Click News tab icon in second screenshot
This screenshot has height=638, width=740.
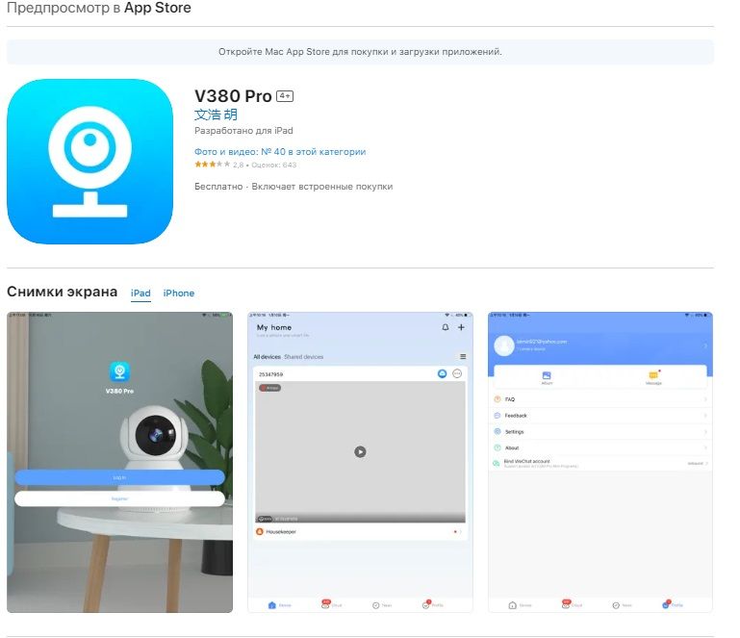(x=375, y=605)
